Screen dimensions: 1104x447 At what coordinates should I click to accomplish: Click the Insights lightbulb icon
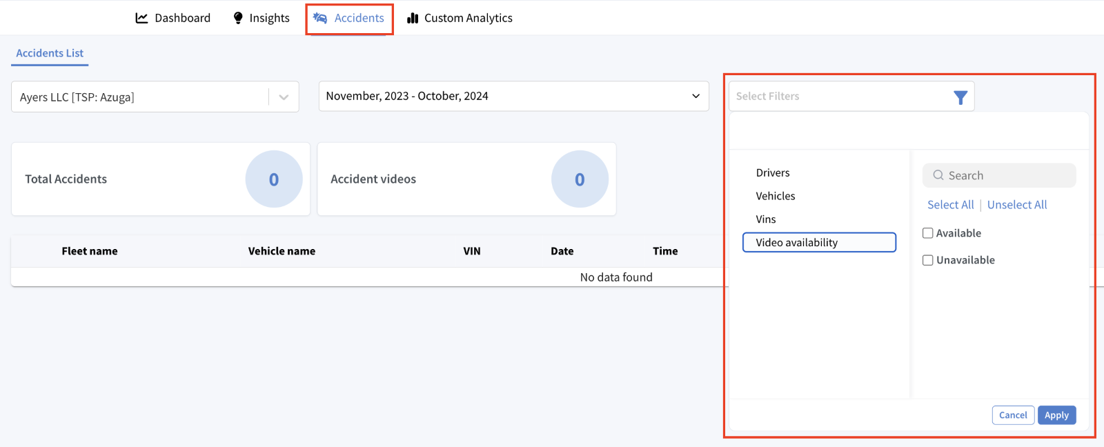tap(238, 18)
